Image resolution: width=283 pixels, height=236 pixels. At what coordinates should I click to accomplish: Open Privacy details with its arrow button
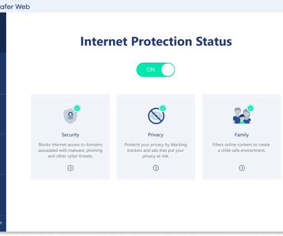156,168
